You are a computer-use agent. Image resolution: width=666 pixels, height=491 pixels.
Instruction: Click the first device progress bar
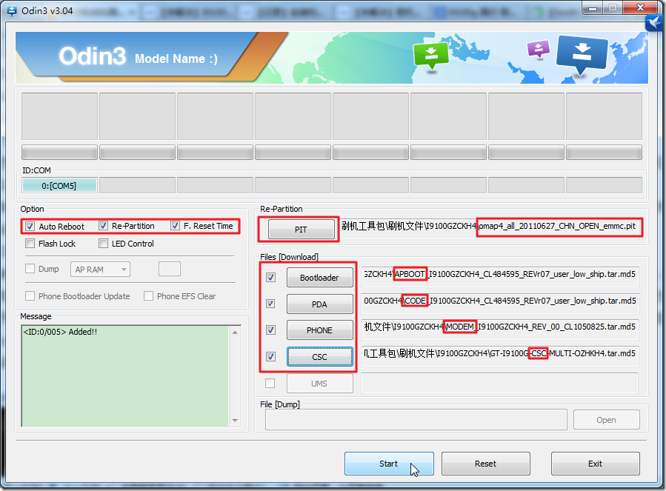[x=59, y=153]
